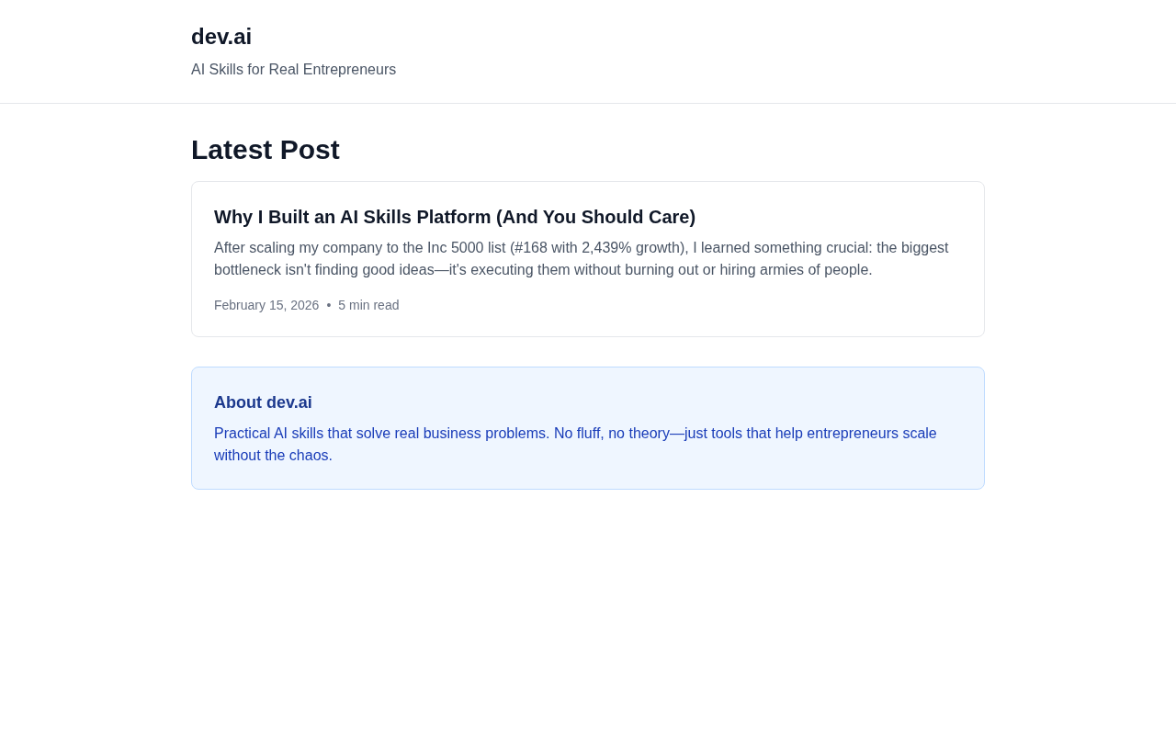
Task: Click the "Latest Post" heading
Action: pyautogui.click(x=265, y=150)
